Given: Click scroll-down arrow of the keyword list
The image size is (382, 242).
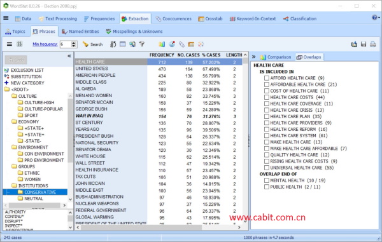Looking at the screenshot, I should [x=70, y=227].
